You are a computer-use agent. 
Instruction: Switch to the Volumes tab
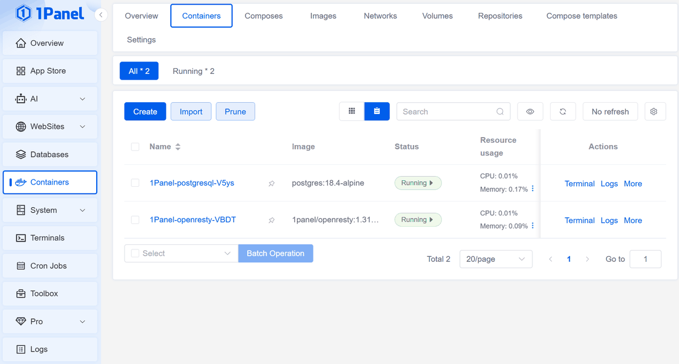pyautogui.click(x=437, y=16)
